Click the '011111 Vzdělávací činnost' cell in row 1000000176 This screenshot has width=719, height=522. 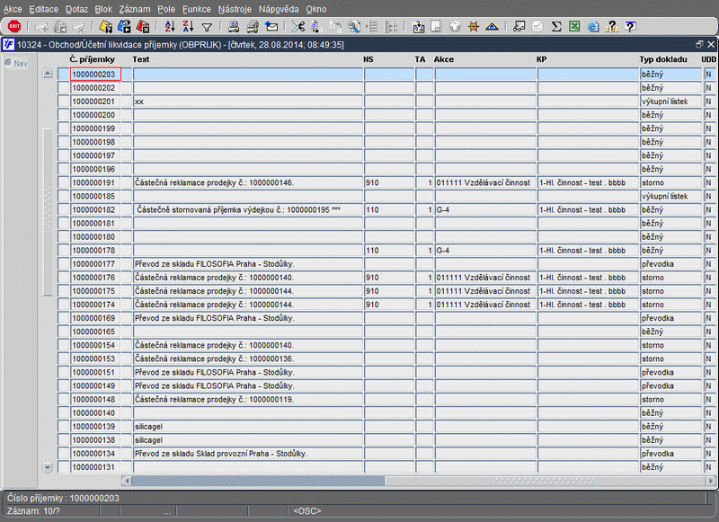point(485,278)
